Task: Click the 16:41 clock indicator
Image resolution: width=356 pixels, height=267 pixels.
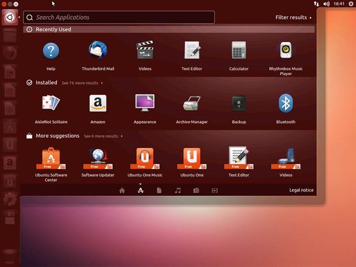Action: (339, 4)
